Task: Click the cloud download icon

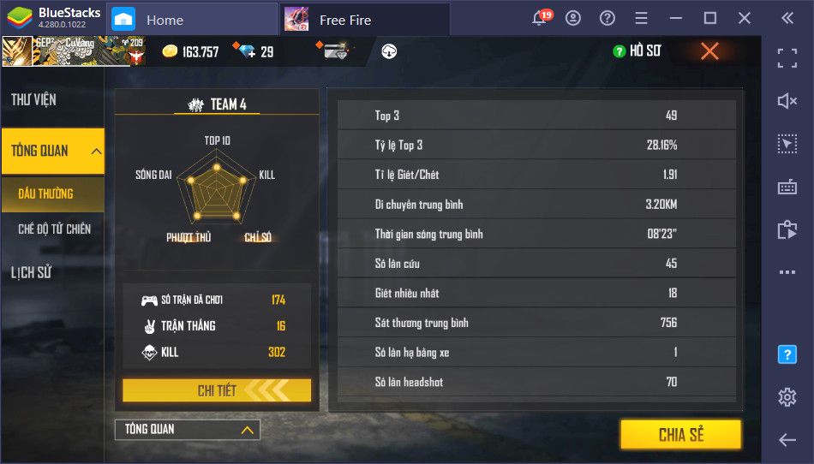Action: coord(389,51)
